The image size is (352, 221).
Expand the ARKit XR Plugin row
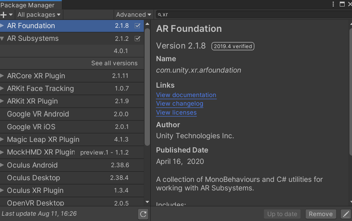pyautogui.click(x=2, y=101)
